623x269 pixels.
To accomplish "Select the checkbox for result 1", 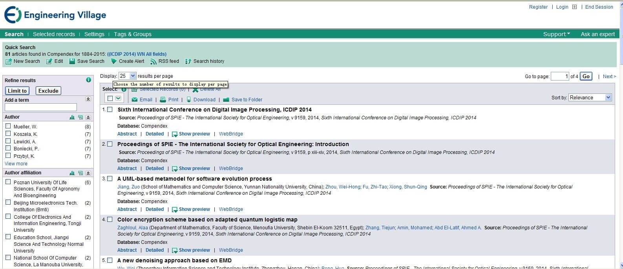I will (110, 110).
